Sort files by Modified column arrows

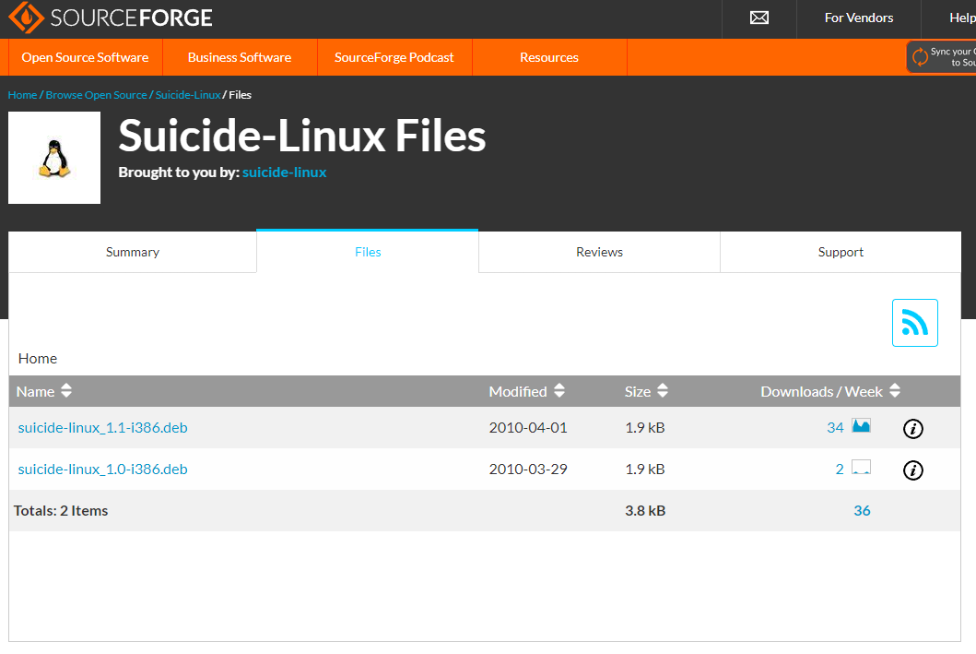(x=559, y=390)
